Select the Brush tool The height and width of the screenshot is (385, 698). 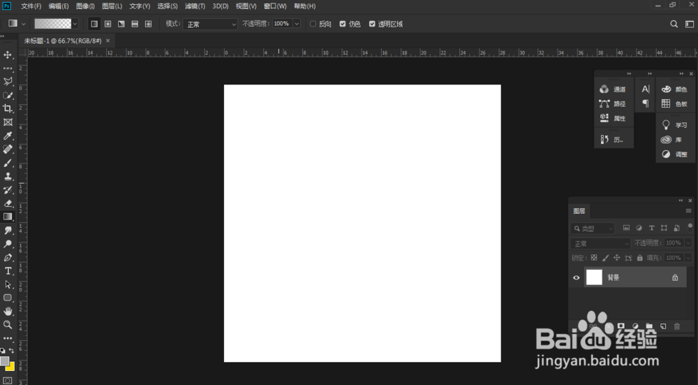pos(8,163)
